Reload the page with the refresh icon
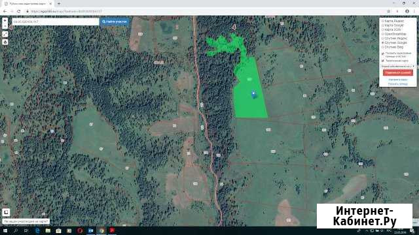Viewport: 419px width, 235px height. click(x=19, y=11)
